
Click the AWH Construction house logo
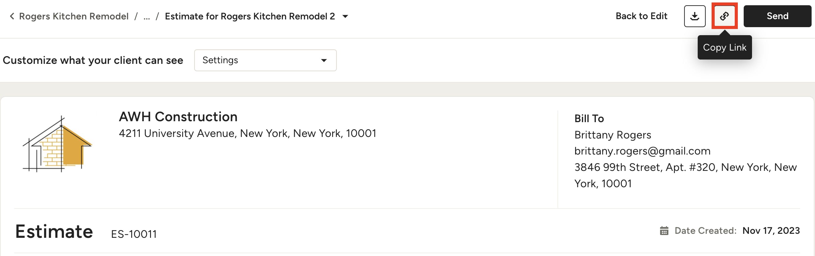pos(57,144)
